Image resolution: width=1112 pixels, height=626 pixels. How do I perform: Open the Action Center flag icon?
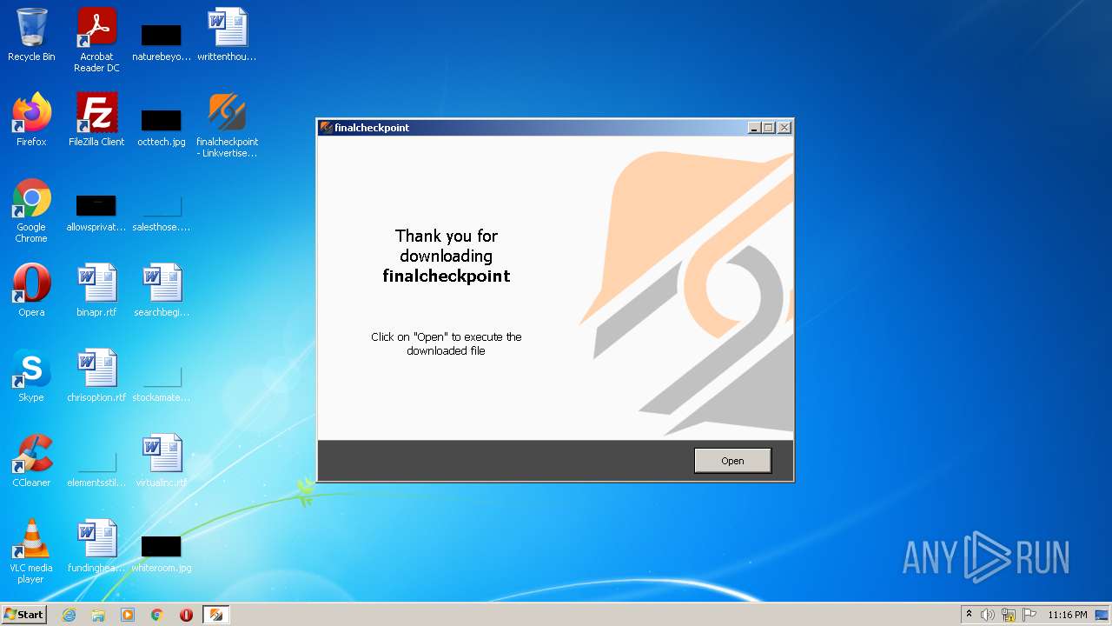tap(1029, 615)
